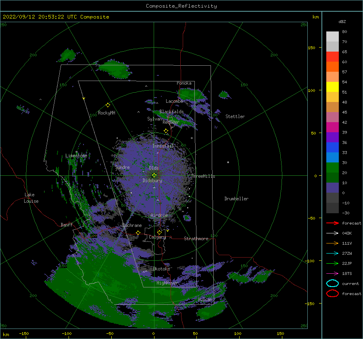363x339 pixels.
Task: Click the radar center marker near Olds
Action: (154, 175)
